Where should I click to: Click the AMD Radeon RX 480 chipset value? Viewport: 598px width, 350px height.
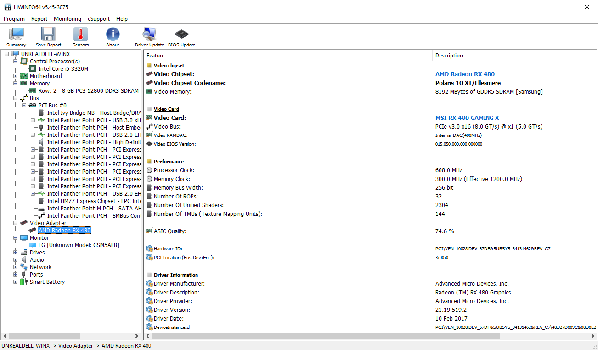(x=465, y=74)
